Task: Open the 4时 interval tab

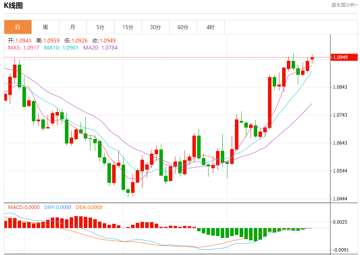Action: pyautogui.click(x=211, y=27)
